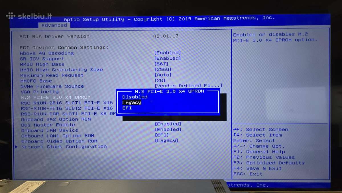Image resolution: width=342 pixels, height=193 pixels.
Task: Select Onboard LAN Device label
Action: (50, 130)
